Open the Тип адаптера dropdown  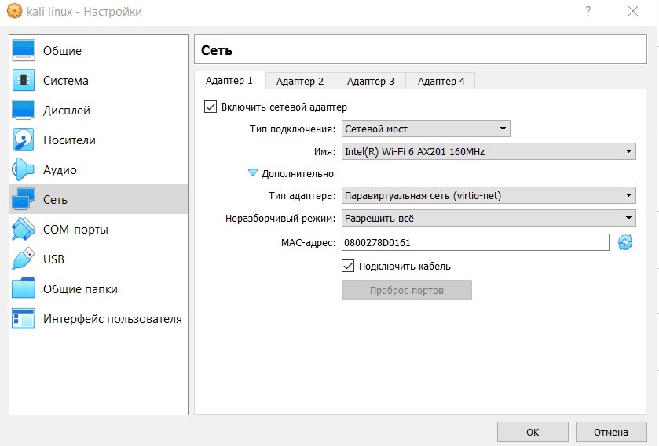pos(488,196)
